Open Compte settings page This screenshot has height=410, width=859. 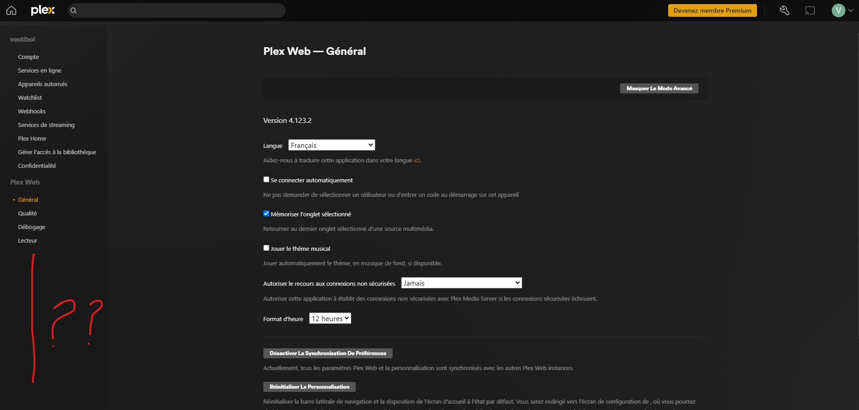coord(29,57)
